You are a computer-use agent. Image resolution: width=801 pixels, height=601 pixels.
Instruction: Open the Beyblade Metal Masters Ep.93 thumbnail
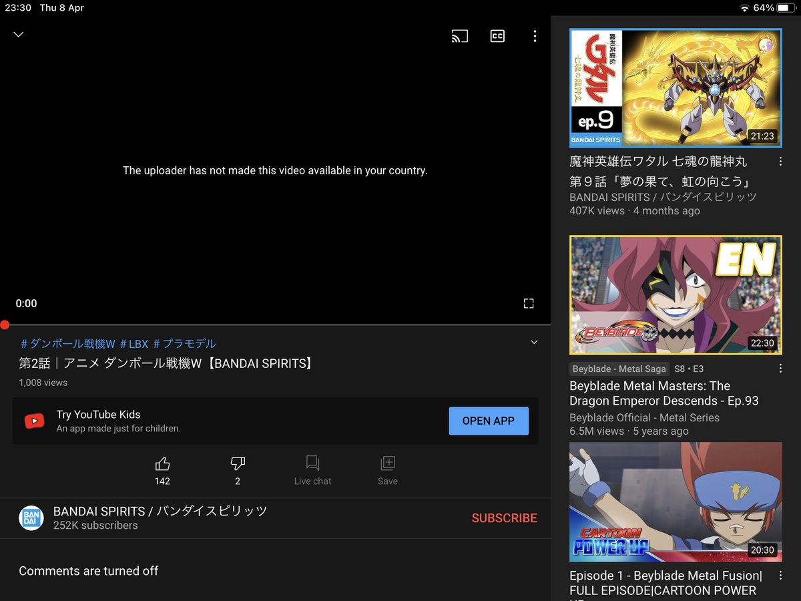(x=676, y=294)
